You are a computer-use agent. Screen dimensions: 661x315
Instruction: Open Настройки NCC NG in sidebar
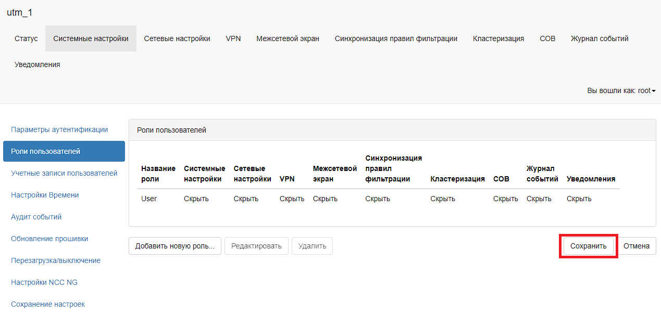[44, 282]
